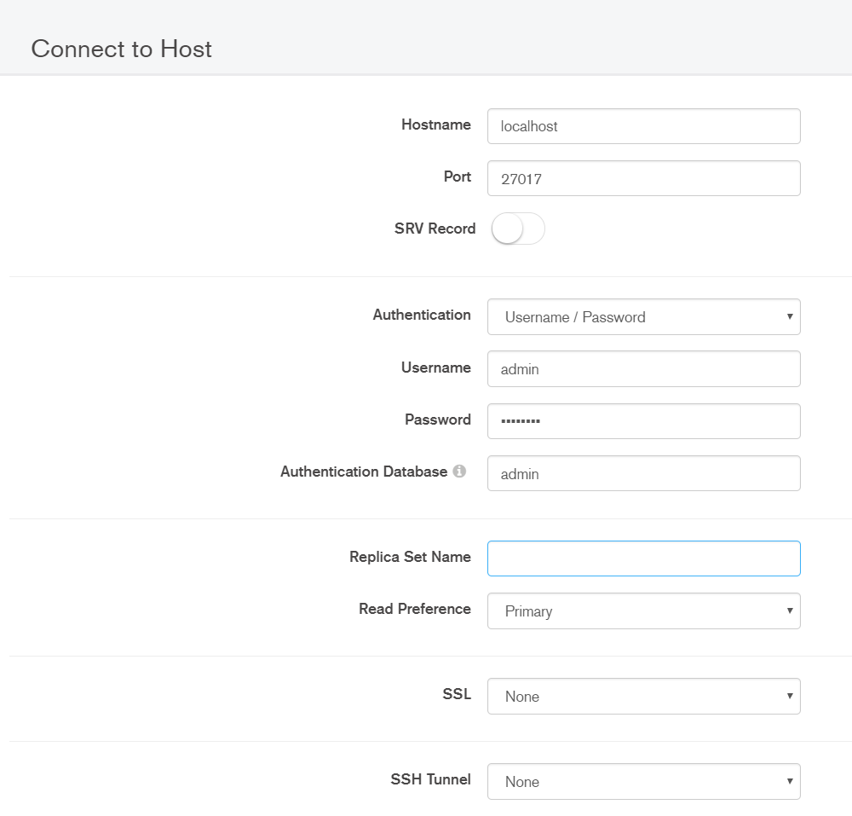
Task: Click the info icon beside Authentication Database
Action: pyautogui.click(x=459, y=472)
